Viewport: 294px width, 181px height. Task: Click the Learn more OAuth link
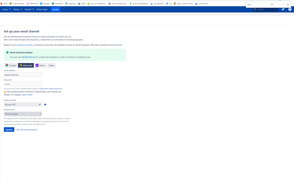click(27, 95)
